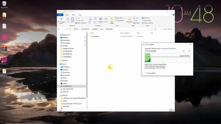221x124 pixels.
Task: Open 3D Objects under This PC
Action: pyautogui.click(x=66, y=67)
